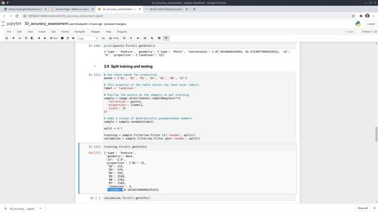Expand the download item chevron menu
378x213 pixels.
[x=41, y=208]
